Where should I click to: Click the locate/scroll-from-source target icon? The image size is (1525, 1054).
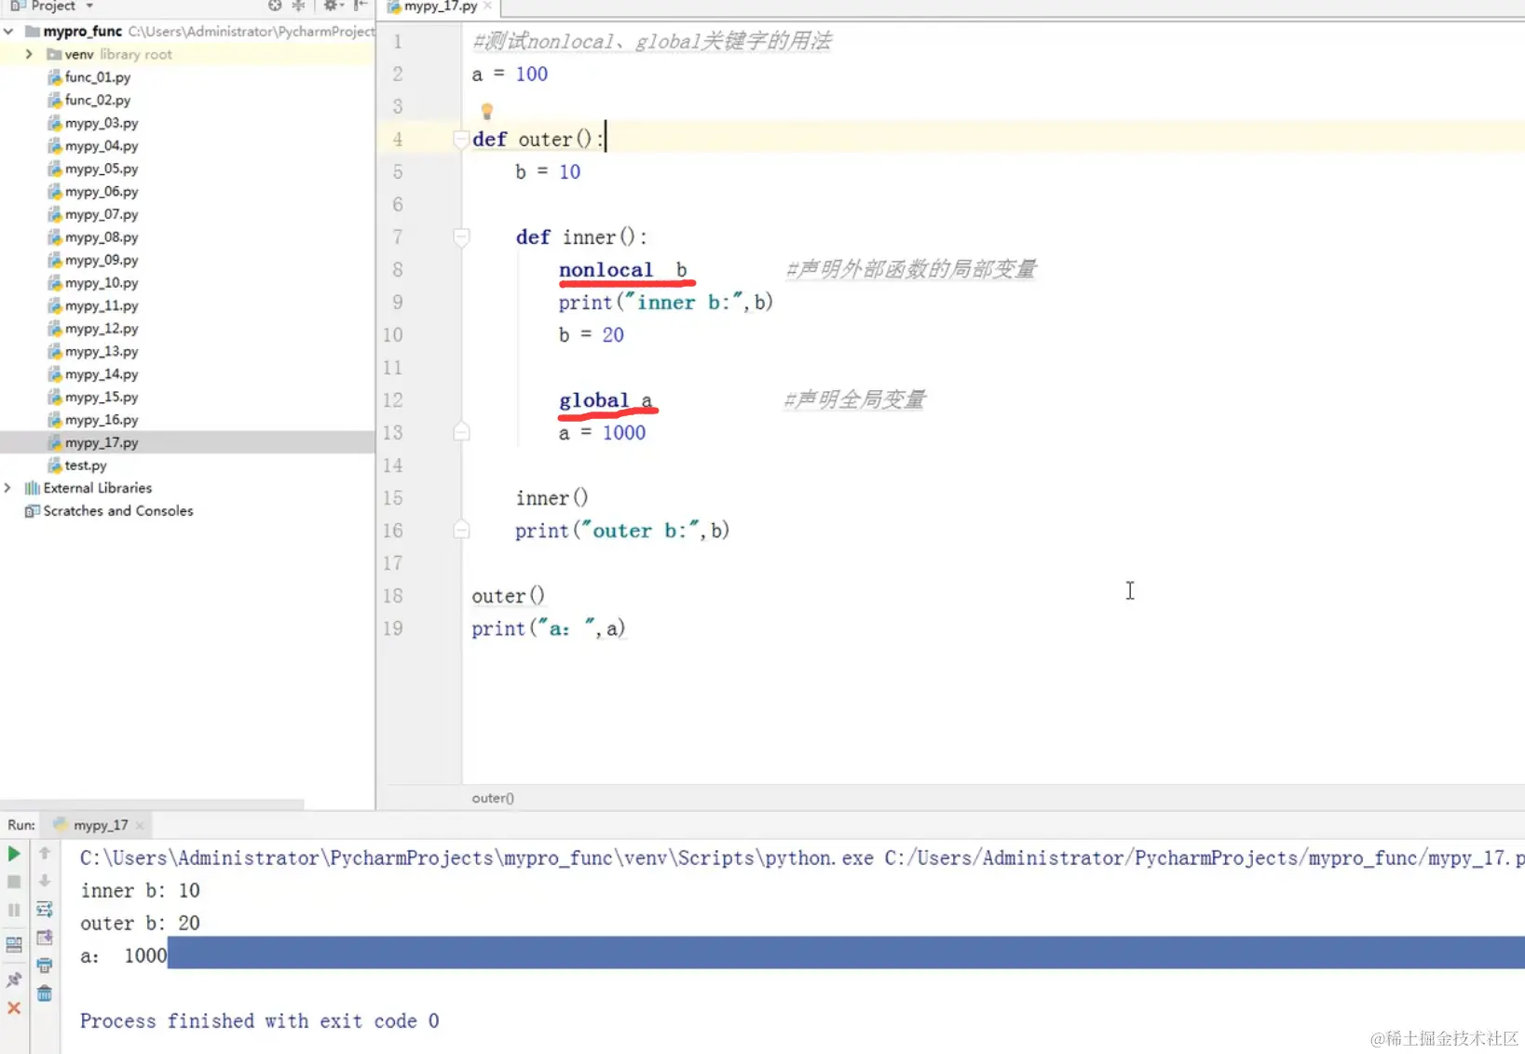click(x=275, y=6)
